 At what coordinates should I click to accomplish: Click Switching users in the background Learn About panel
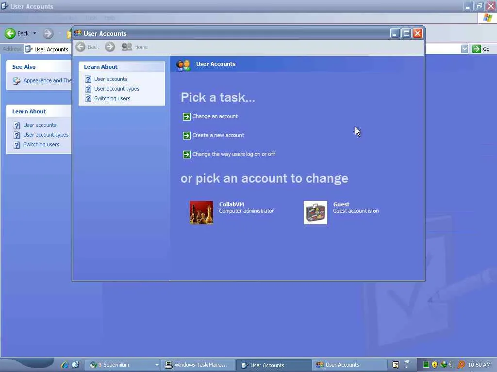(x=41, y=144)
